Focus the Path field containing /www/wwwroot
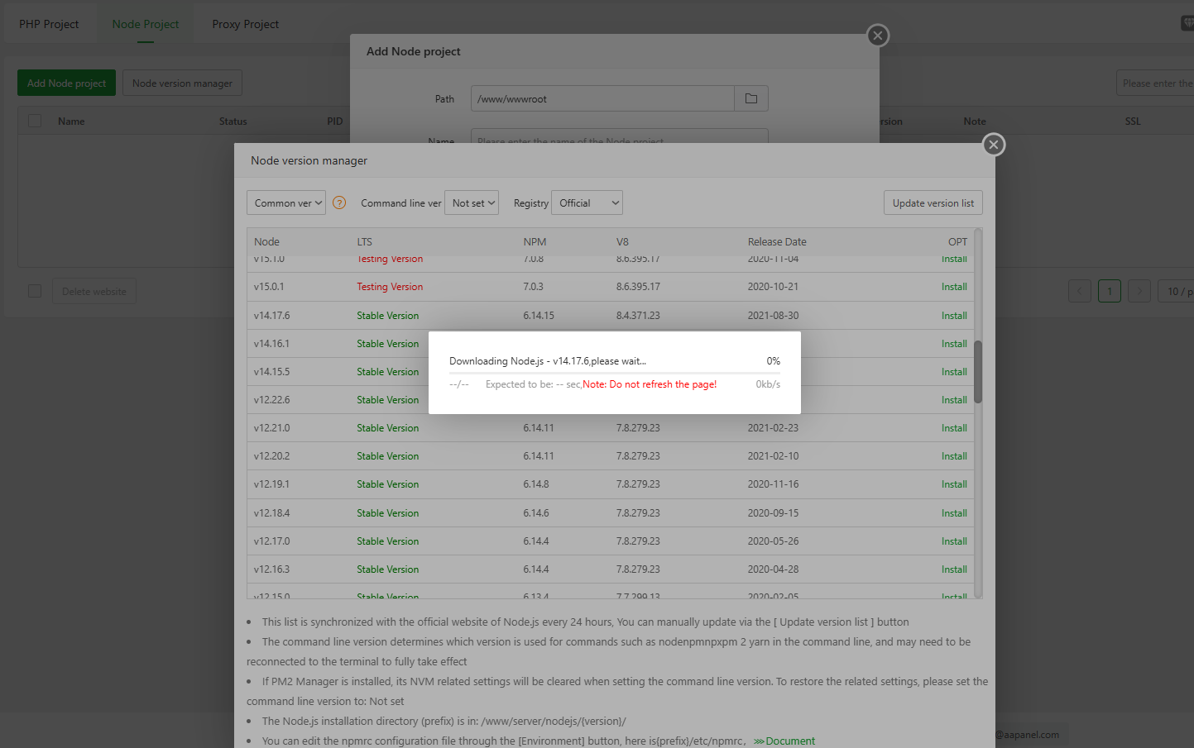Viewport: 1194px width, 748px height. [602, 98]
